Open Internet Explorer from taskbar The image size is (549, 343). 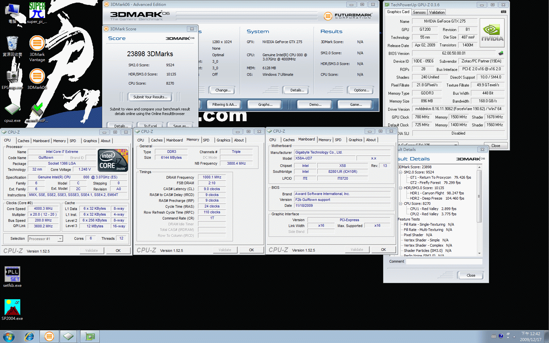(x=29, y=336)
